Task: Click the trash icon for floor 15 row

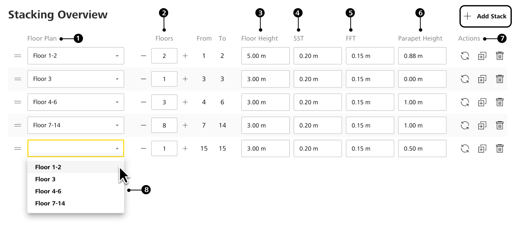Action: pyautogui.click(x=499, y=149)
